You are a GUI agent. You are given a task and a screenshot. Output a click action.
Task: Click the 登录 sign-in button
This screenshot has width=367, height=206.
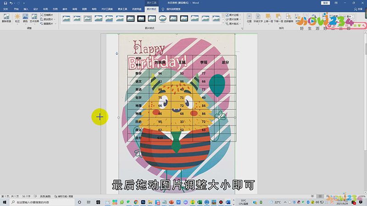pos(325,3)
